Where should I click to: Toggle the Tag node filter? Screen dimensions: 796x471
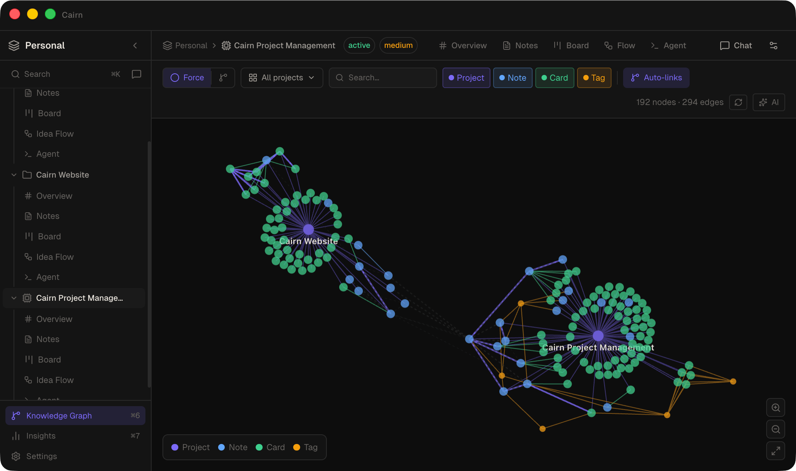click(594, 78)
